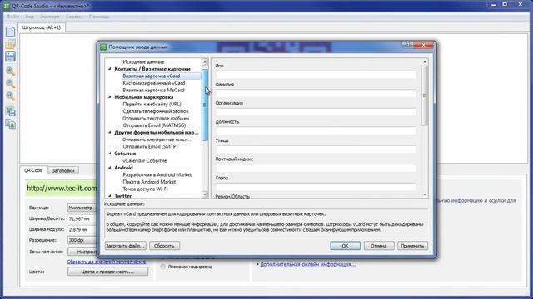The image size is (533, 299).
Task: Open the Дополнительная онлайн информация... link
Action: pyautogui.click(x=307, y=264)
